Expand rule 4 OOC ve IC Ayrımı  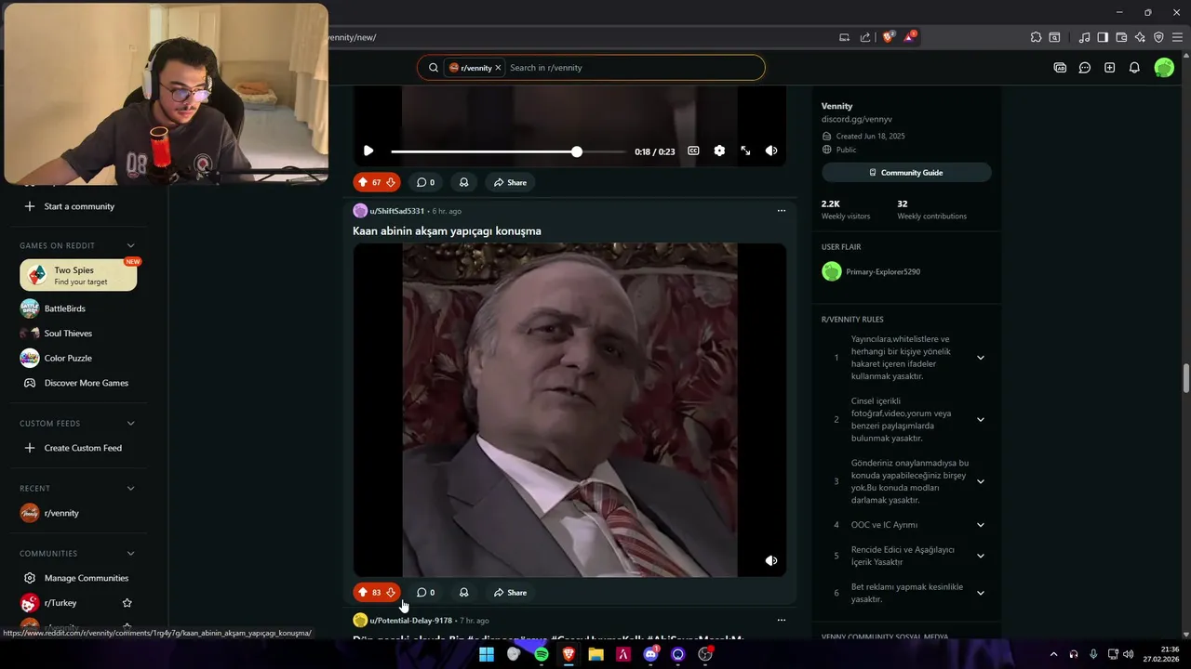click(x=980, y=525)
